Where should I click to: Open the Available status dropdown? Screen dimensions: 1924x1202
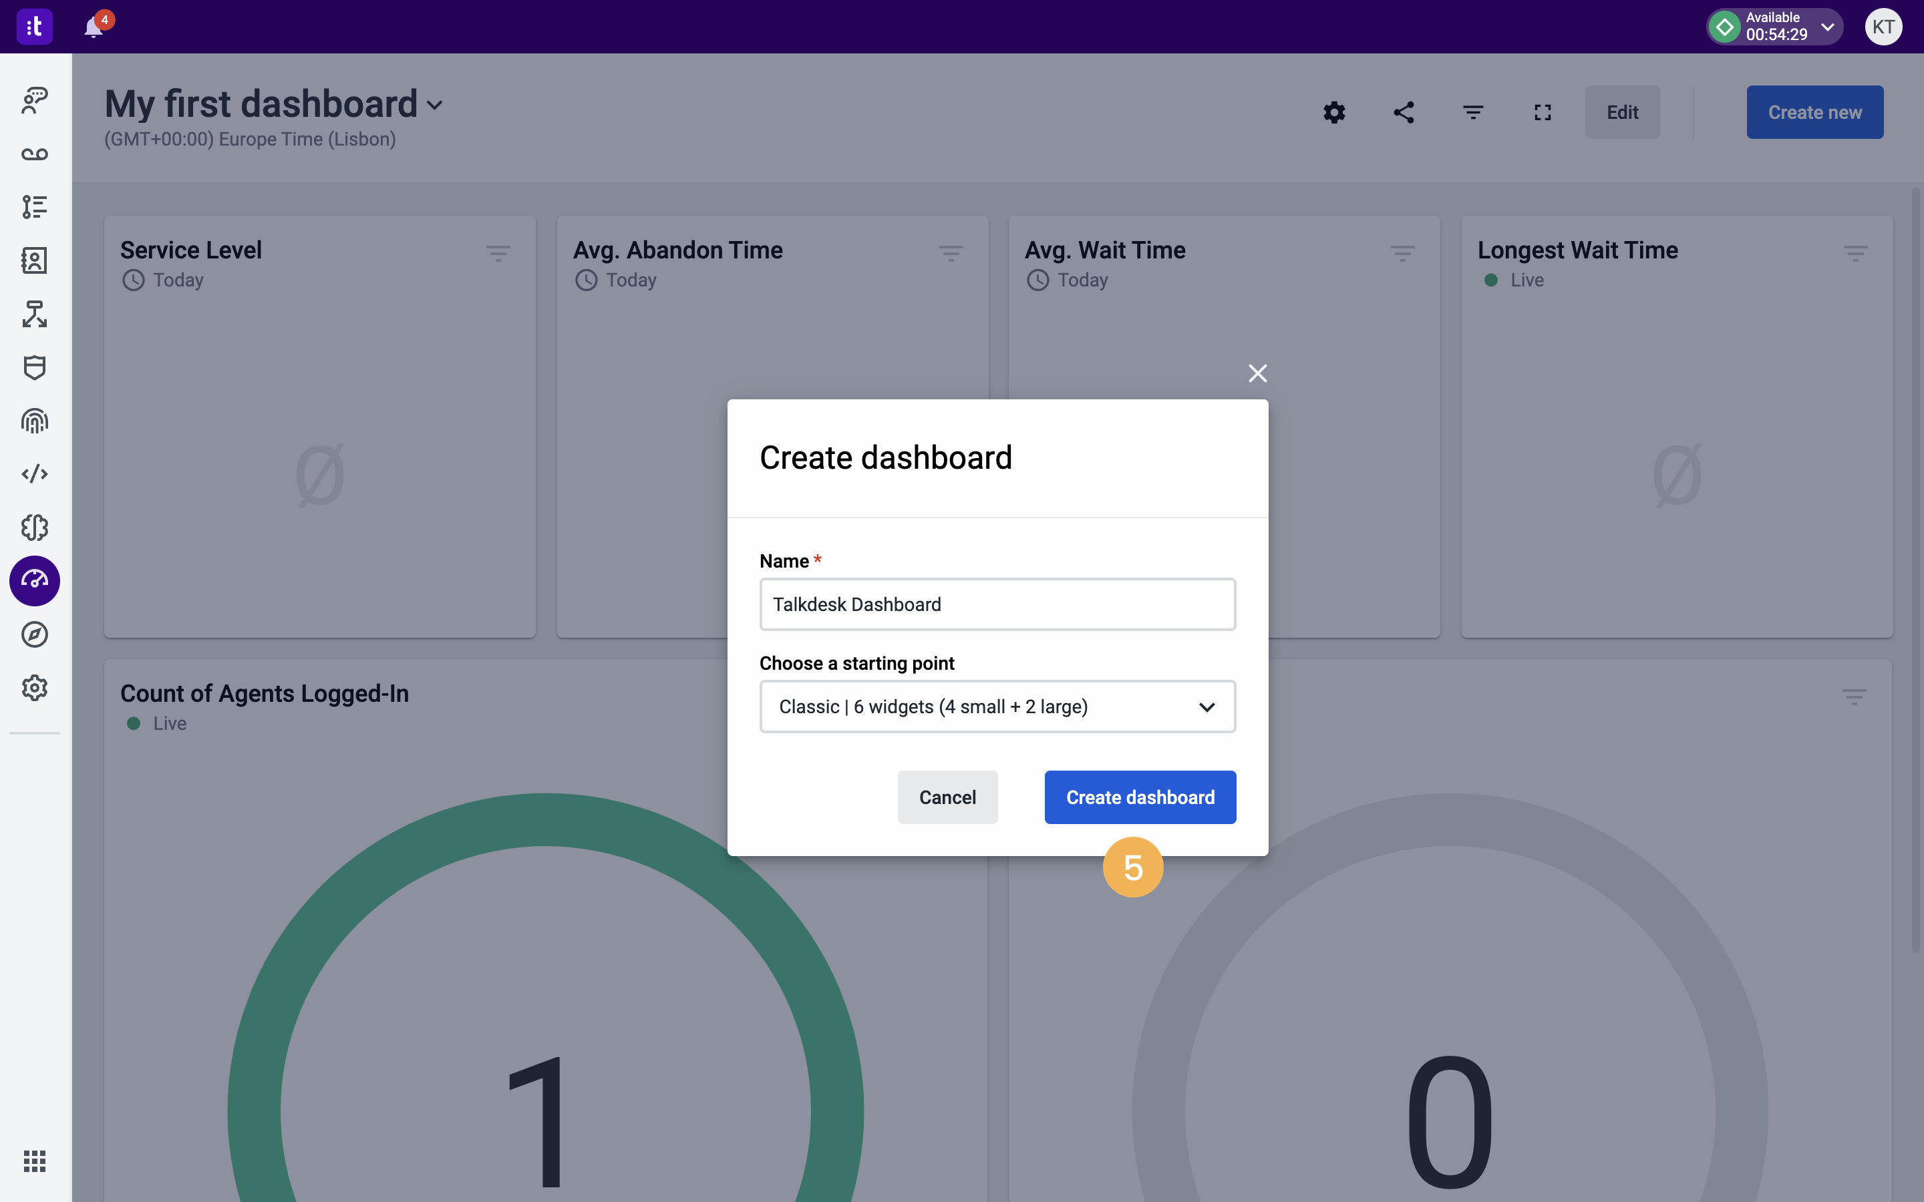pyautogui.click(x=1774, y=27)
